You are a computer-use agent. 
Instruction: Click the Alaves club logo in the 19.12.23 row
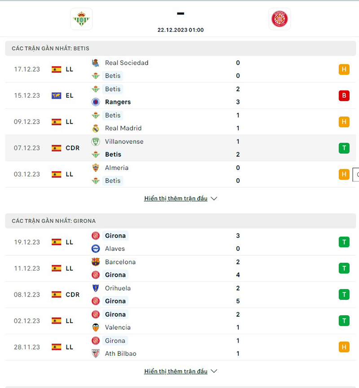(x=96, y=249)
